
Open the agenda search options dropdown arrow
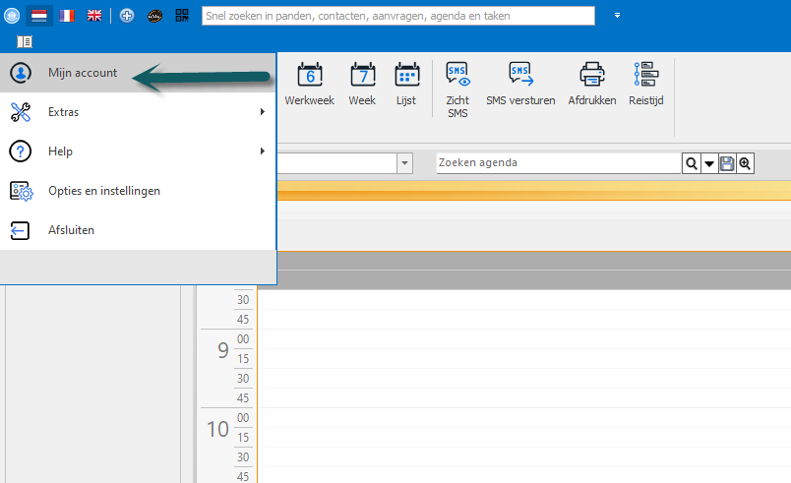tap(709, 163)
